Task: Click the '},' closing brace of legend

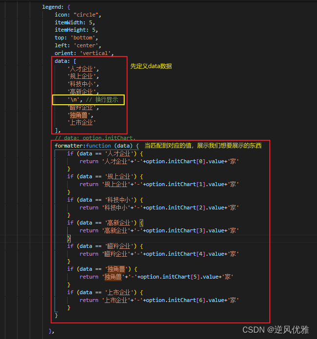Action: tap(52, 331)
